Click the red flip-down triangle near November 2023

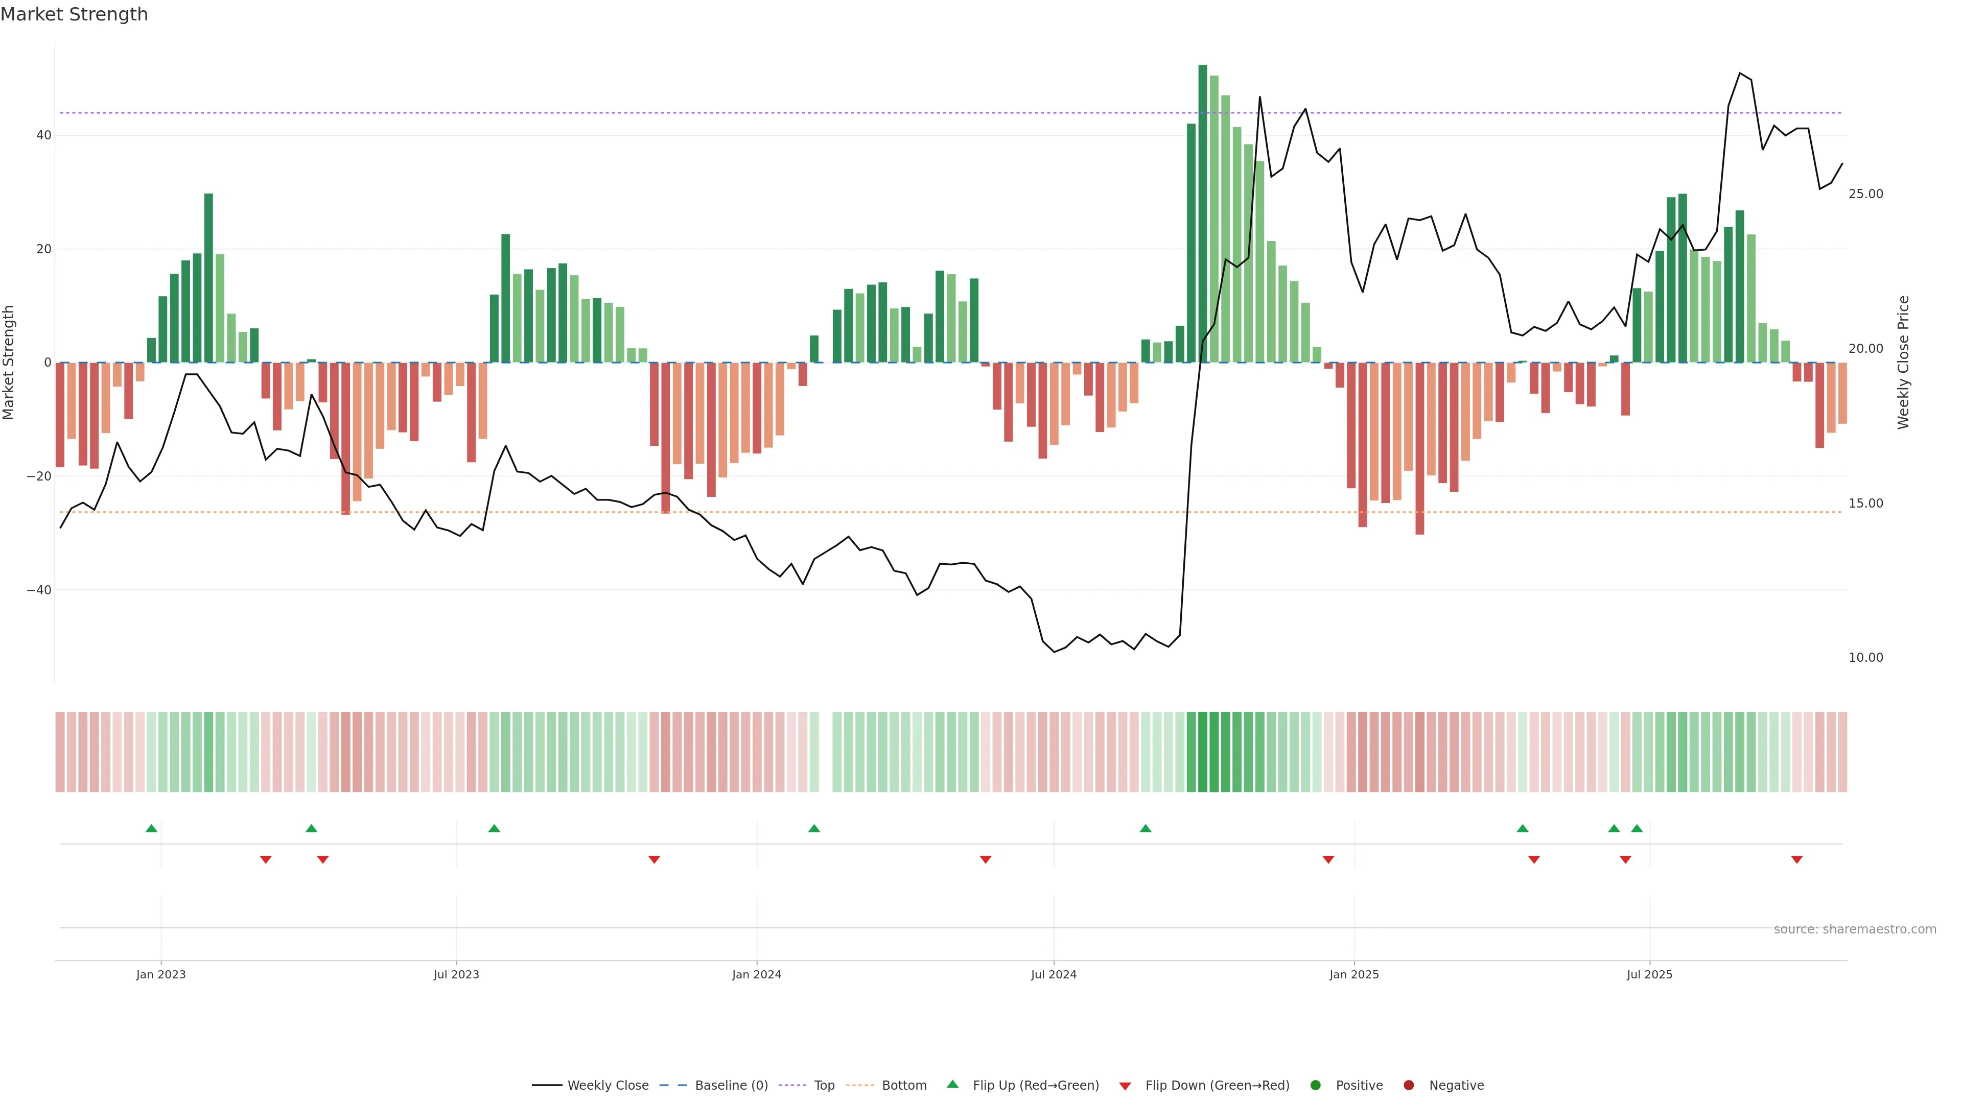[653, 859]
